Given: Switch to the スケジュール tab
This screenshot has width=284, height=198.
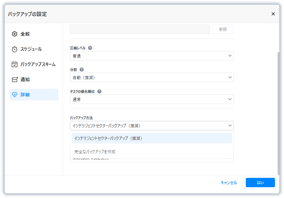Looking at the screenshot, I should (x=31, y=49).
